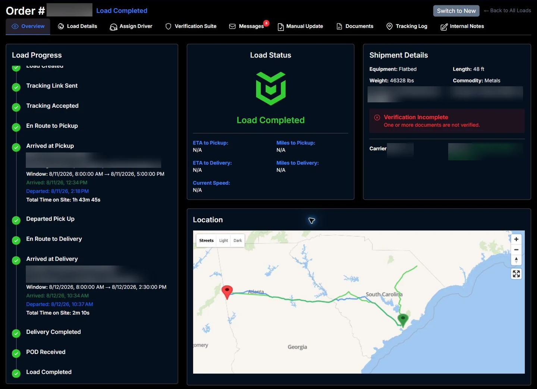Zoom out on the map
The width and height of the screenshot is (537, 389).
point(516,250)
